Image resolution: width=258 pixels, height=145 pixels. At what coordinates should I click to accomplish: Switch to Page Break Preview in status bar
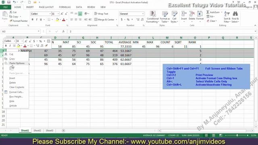coord(221,135)
